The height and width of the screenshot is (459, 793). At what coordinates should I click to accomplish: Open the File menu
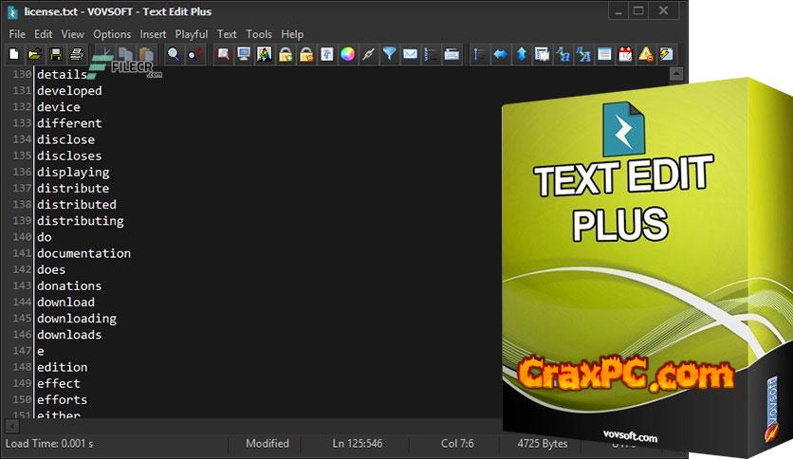click(17, 34)
